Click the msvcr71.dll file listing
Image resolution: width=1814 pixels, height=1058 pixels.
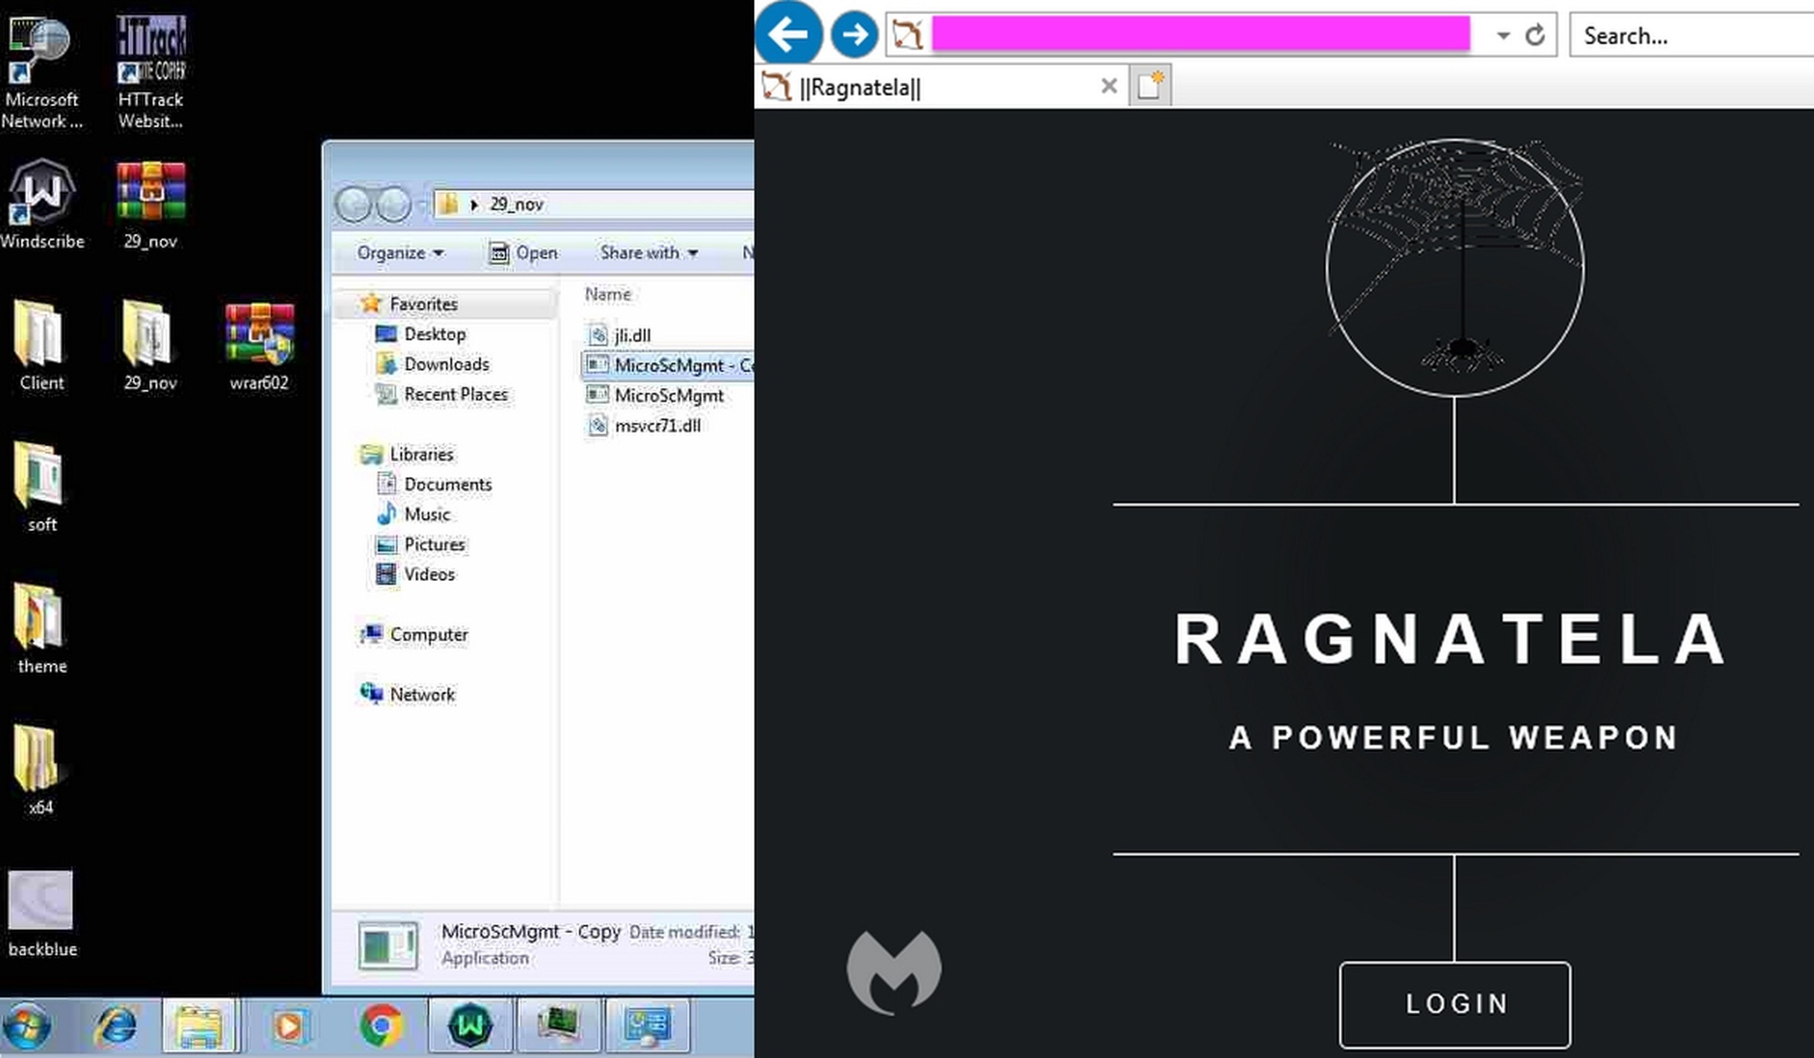click(x=658, y=425)
